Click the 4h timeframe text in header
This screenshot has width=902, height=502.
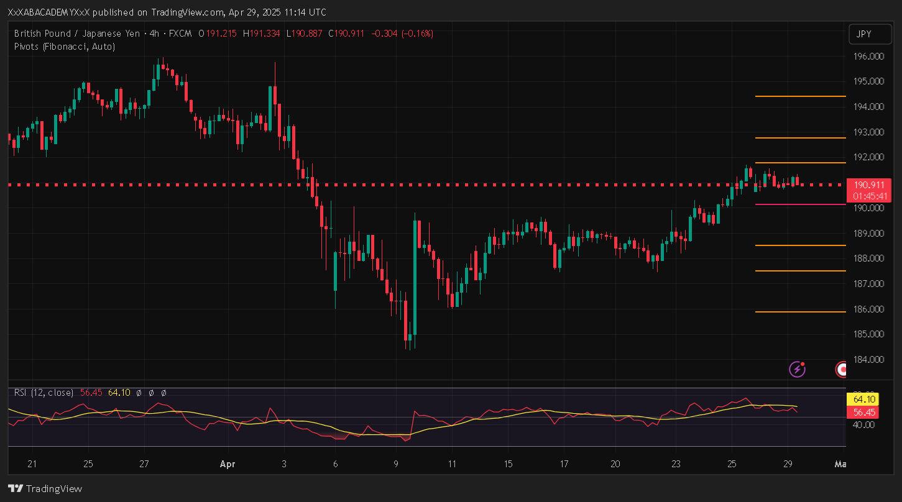[152, 34]
